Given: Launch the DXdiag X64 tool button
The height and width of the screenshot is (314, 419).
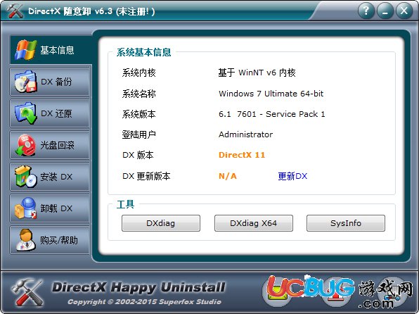Looking at the screenshot, I should coord(254,223).
